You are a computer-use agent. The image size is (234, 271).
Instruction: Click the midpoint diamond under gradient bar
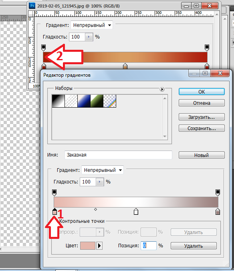pos(95,210)
